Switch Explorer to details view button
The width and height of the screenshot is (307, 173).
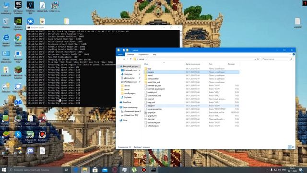[290, 147]
